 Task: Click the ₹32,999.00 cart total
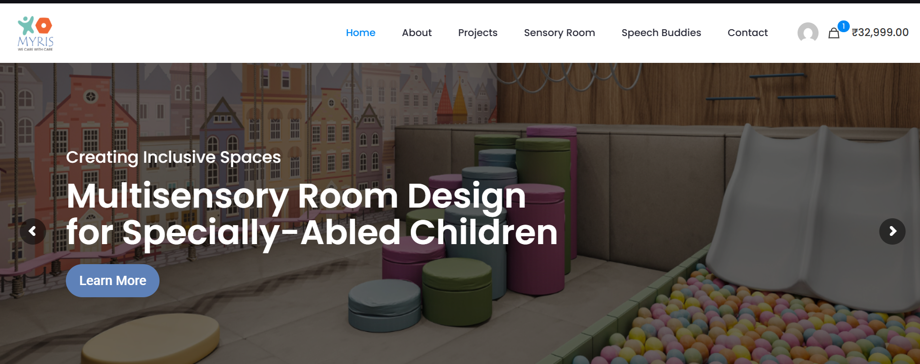click(x=880, y=33)
